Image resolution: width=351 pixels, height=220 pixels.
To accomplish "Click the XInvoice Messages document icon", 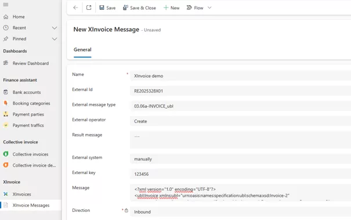I will 6,205.
